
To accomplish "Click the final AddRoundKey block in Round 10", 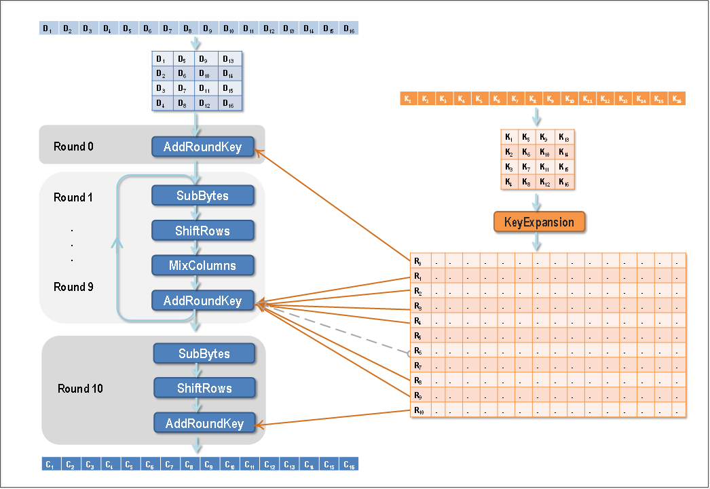I will click(x=206, y=423).
